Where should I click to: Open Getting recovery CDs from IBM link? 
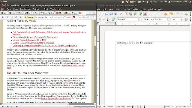[33, 43]
